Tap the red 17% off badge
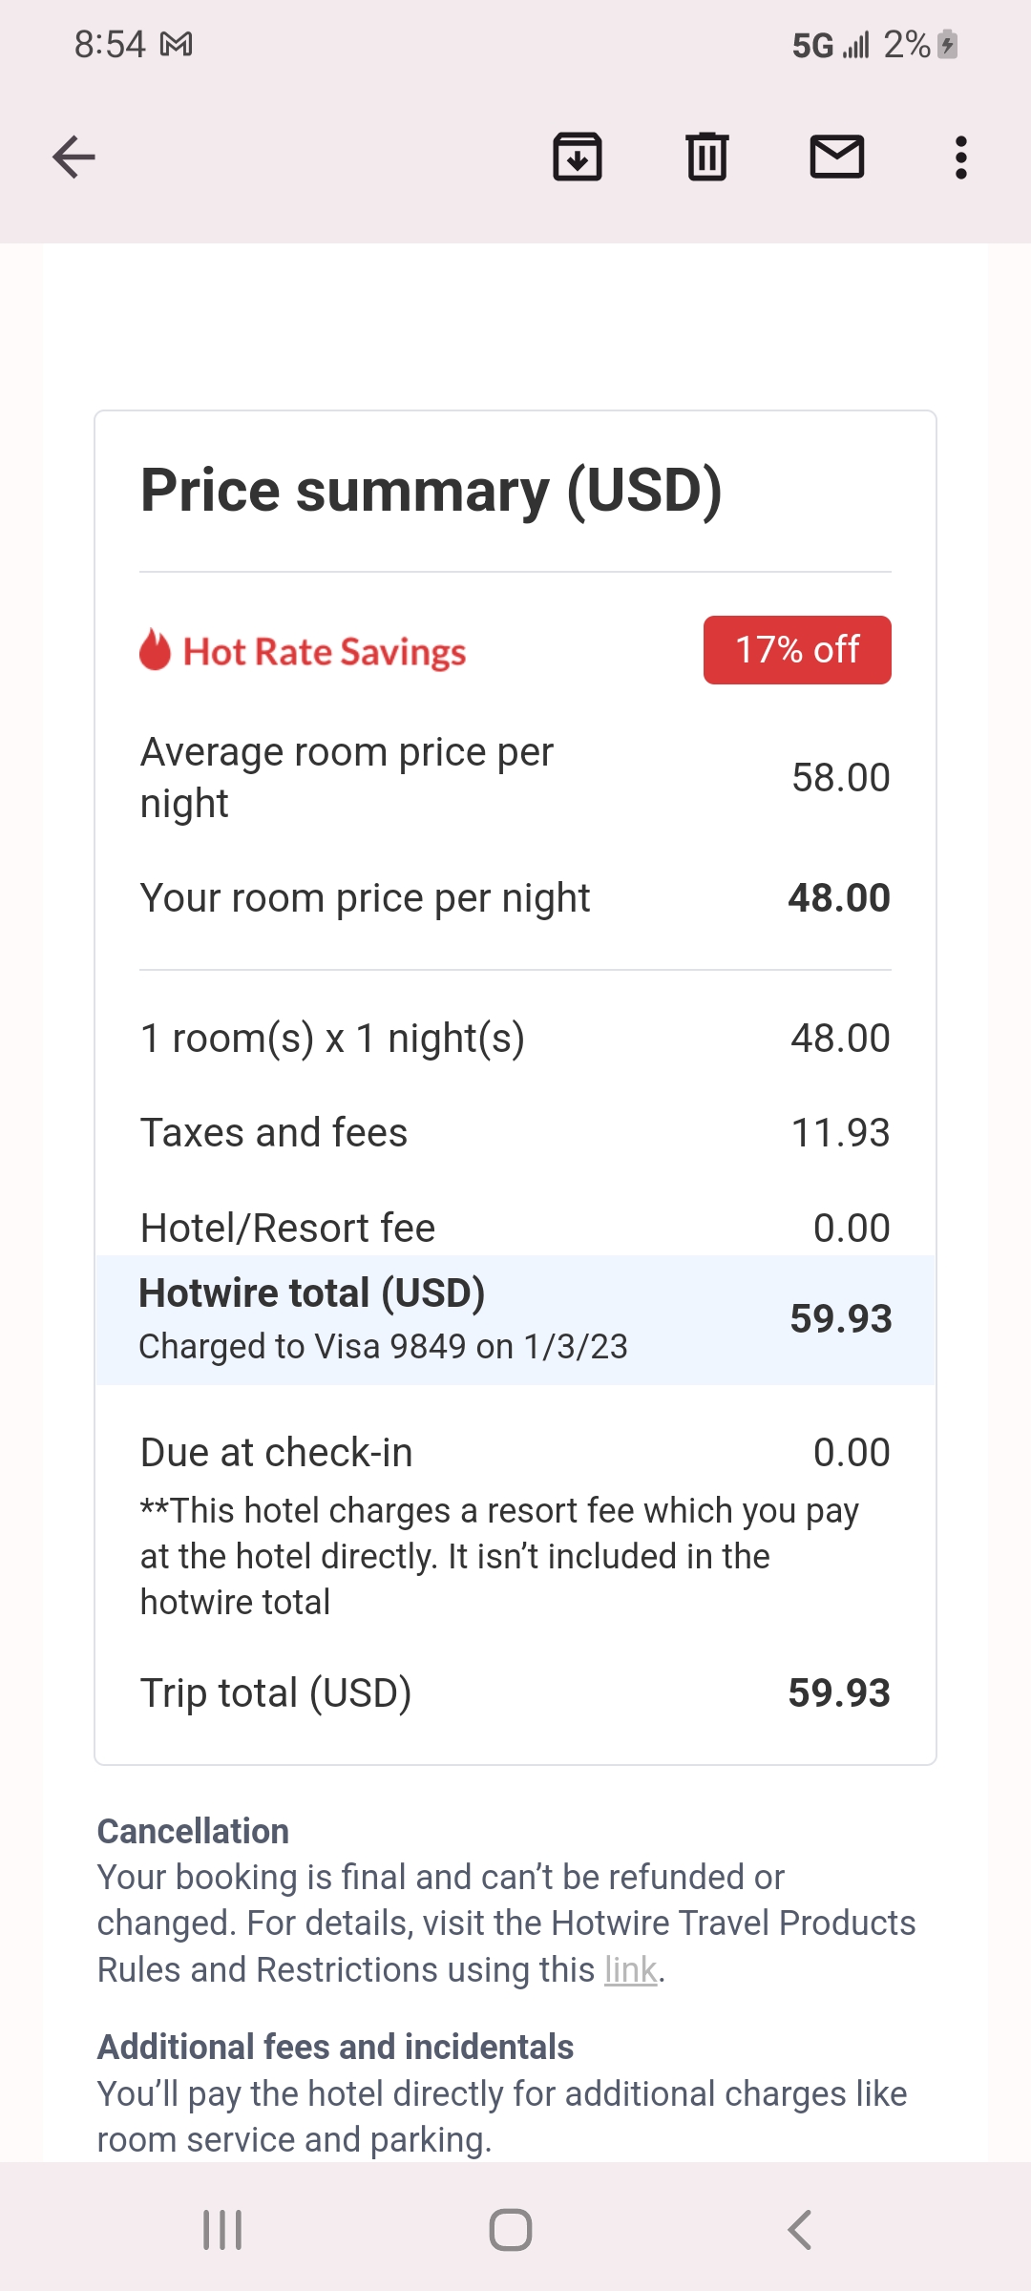Image resolution: width=1031 pixels, height=2291 pixels. pos(797,650)
